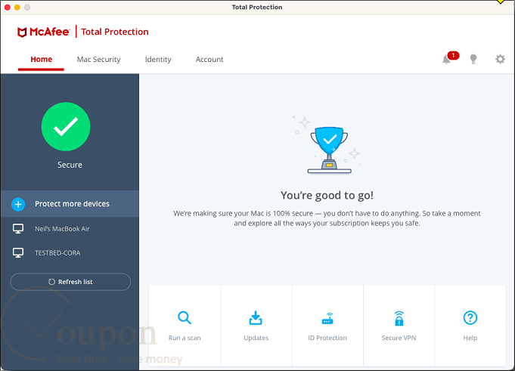
Task: Open the notifications bell icon
Action: coord(446,60)
